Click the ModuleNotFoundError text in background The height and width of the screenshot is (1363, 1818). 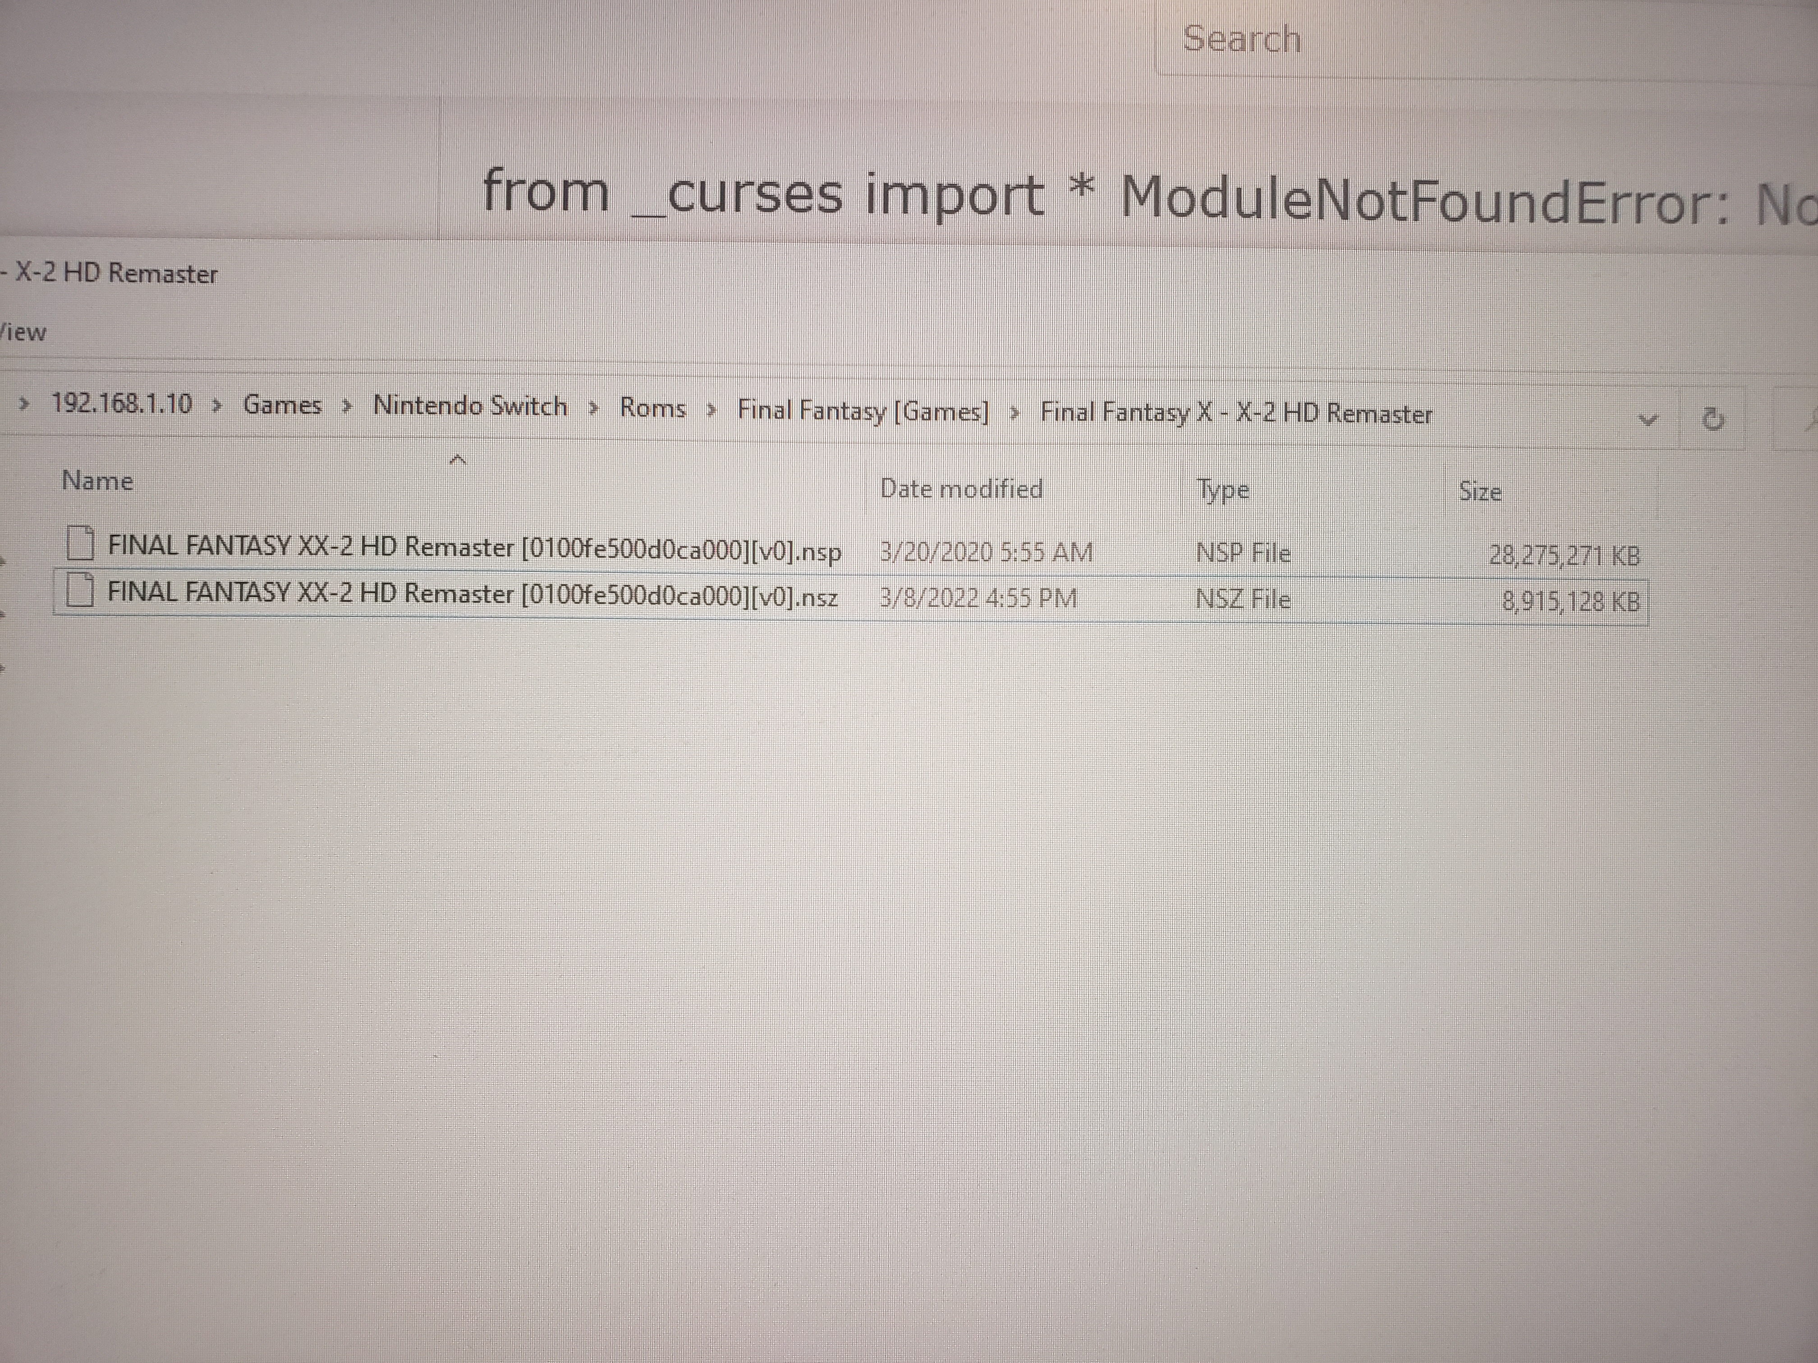[x=1426, y=201]
